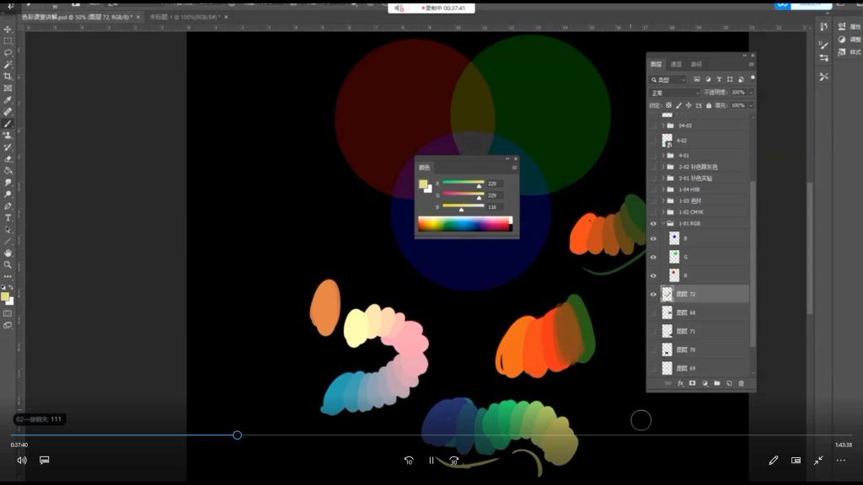Screen dimensions: 863x485
Task: Select the Hand tool
Action: coord(8,253)
